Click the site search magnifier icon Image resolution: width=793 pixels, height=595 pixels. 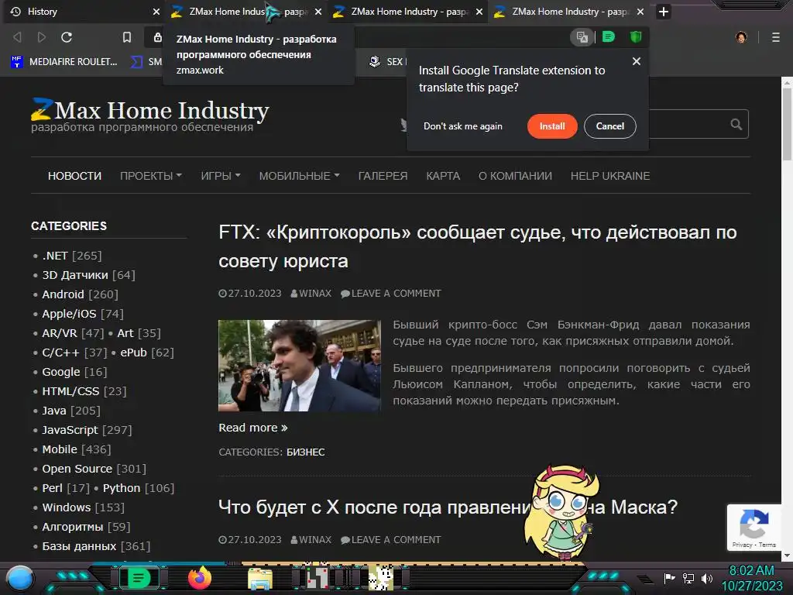coord(736,124)
